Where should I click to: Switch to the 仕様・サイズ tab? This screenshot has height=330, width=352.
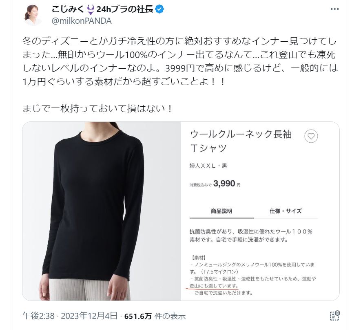coord(286,211)
